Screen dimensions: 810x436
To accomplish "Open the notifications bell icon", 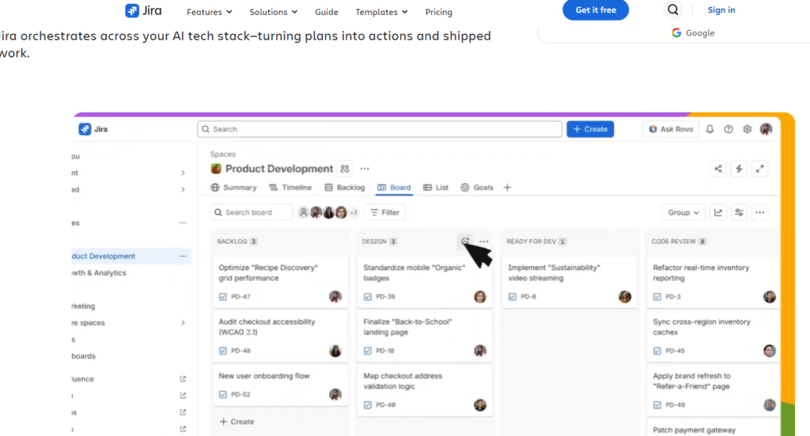I will pyautogui.click(x=710, y=129).
